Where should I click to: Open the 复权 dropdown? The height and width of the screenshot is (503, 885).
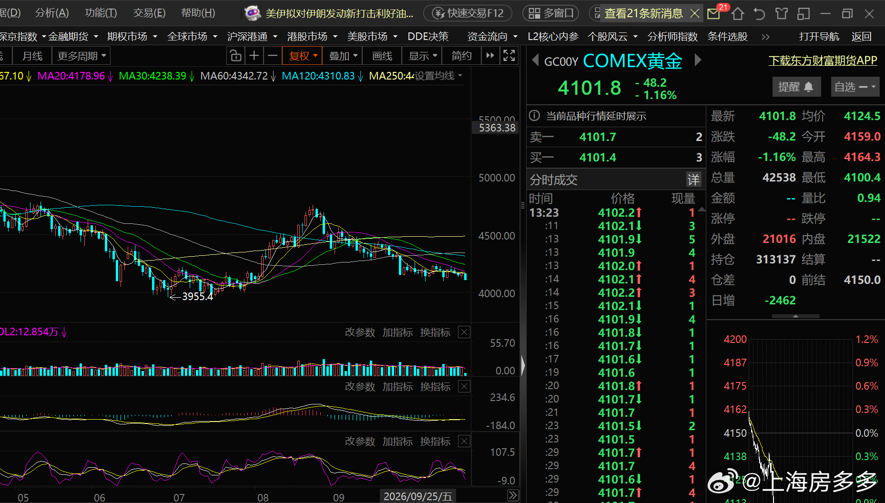click(x=302, y=56)
